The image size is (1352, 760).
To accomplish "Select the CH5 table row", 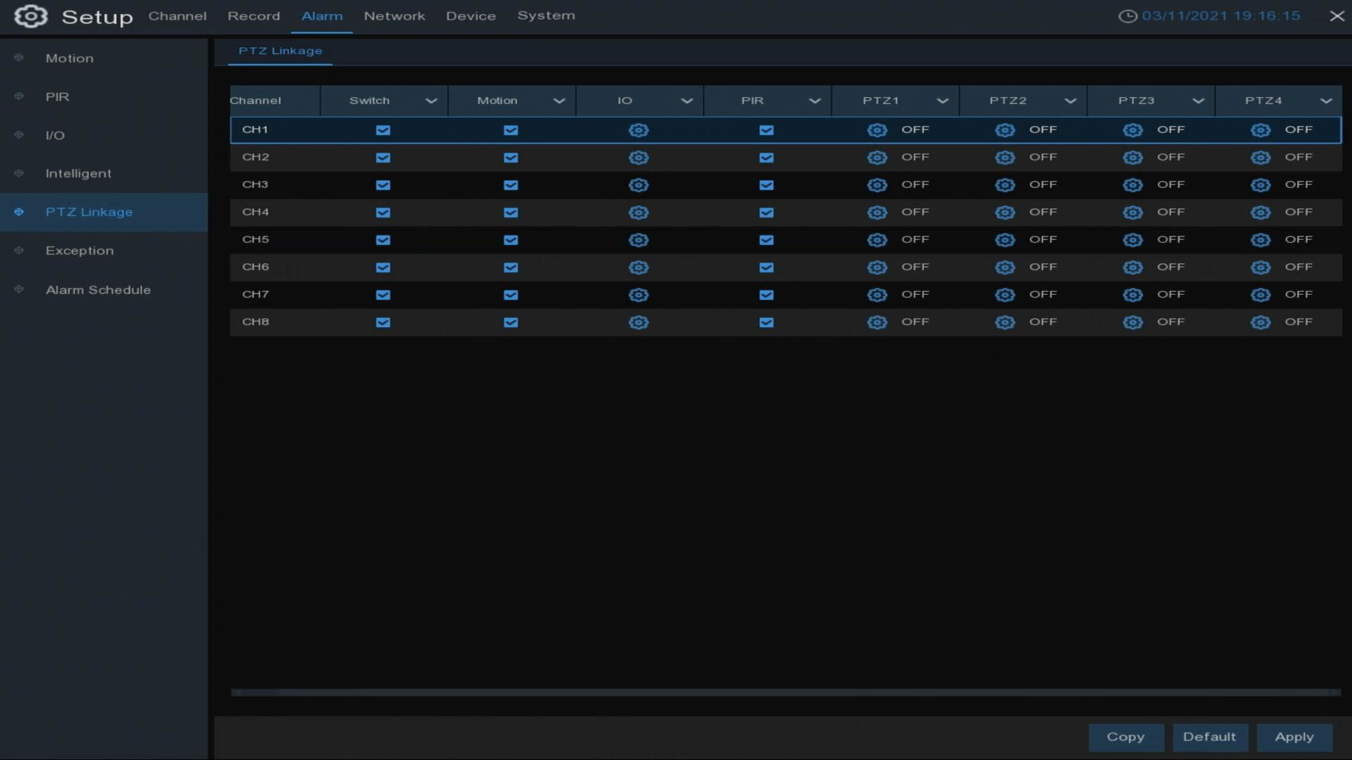I will pyautogui.click(x=256, y=240).
